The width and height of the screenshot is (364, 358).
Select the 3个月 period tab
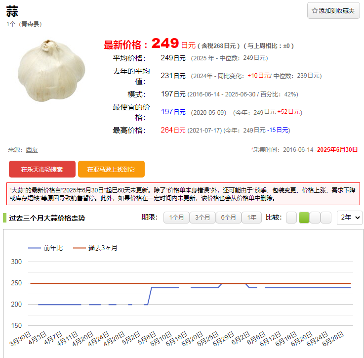click(x=202, y=218)
